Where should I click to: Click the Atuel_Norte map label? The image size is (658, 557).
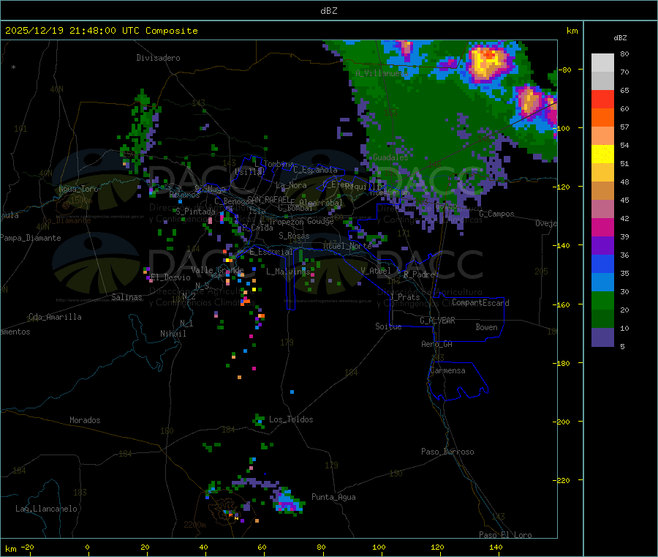click(347, 246)
